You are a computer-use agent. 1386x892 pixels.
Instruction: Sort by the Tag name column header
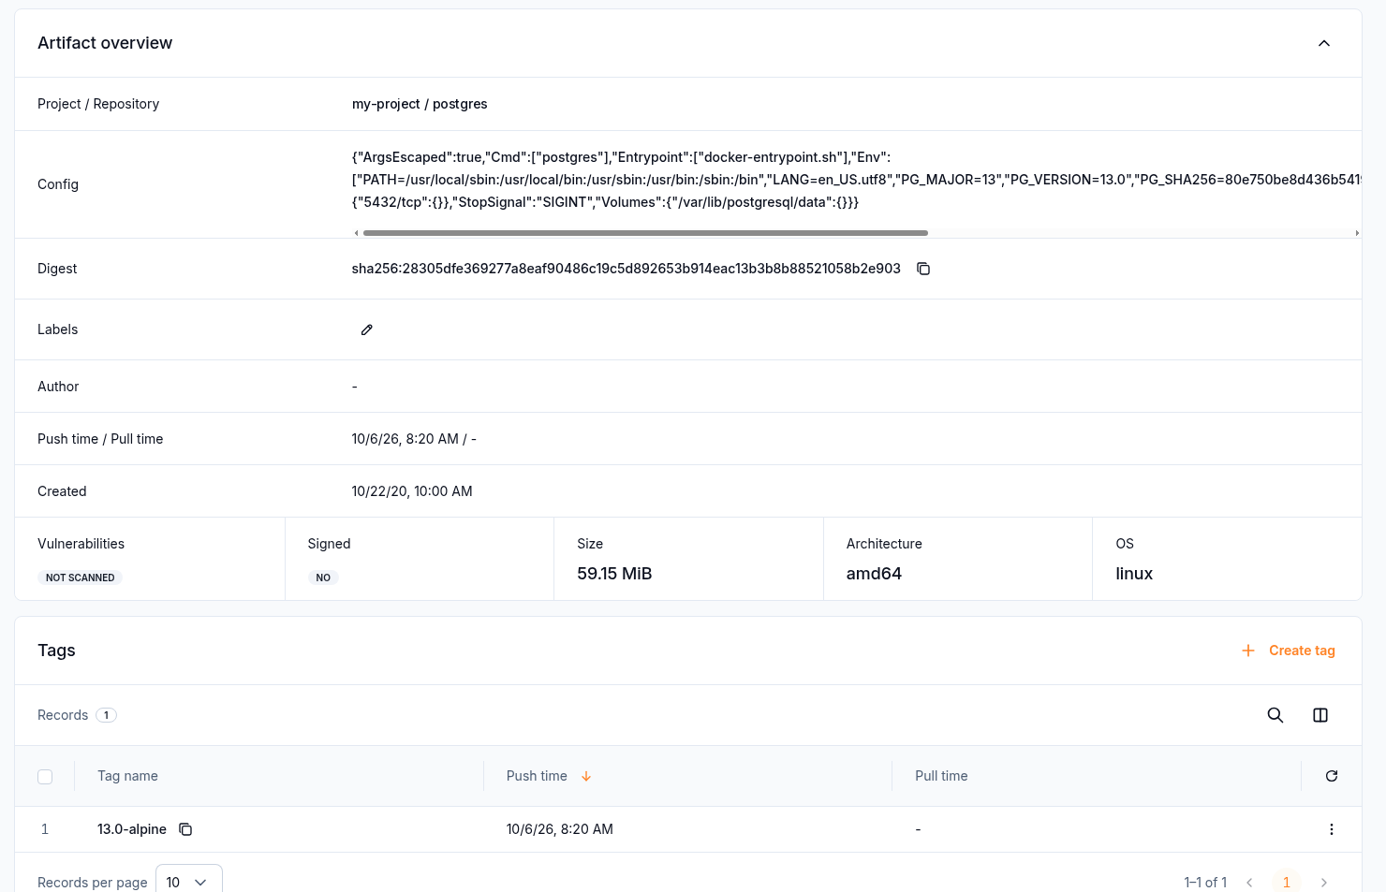[127, 776]
